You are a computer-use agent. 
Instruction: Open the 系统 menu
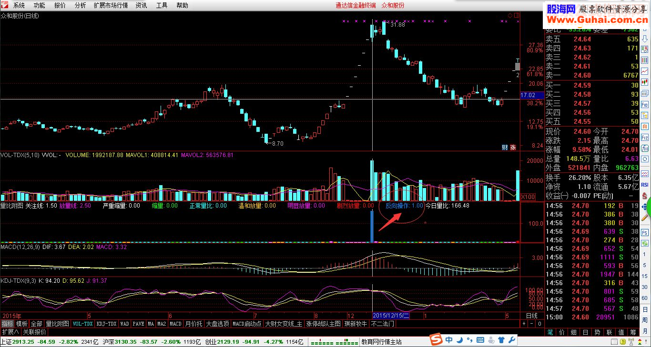click(x=19, y=5)
